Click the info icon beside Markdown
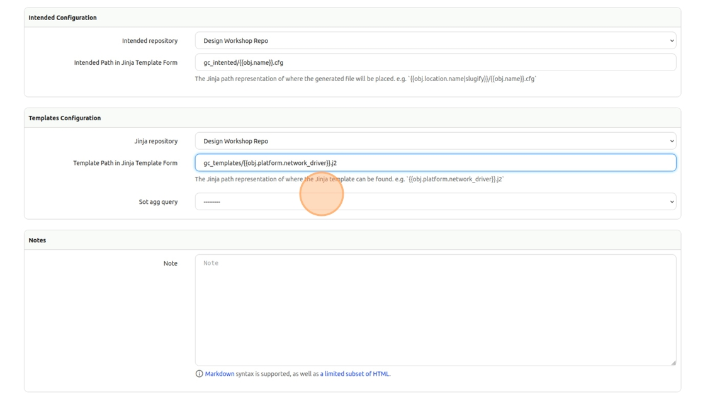The width and height of the screenshot is (705, 394). 200,374
